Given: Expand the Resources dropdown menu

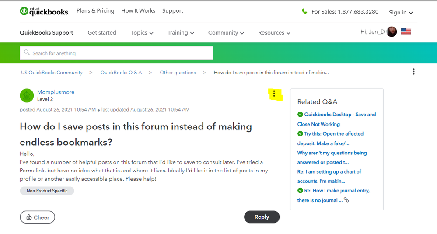Looking at the screenshot, I should pos(274,33).
